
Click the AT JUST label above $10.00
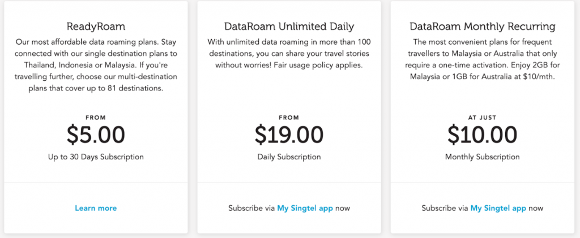coord(482,117)
